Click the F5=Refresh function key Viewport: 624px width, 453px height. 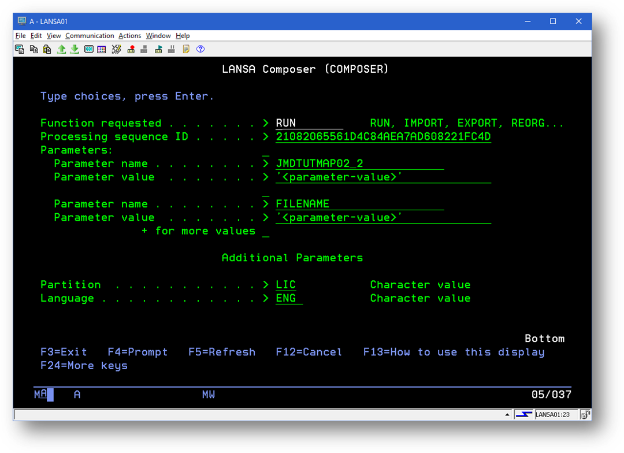[x=222, y=352]
